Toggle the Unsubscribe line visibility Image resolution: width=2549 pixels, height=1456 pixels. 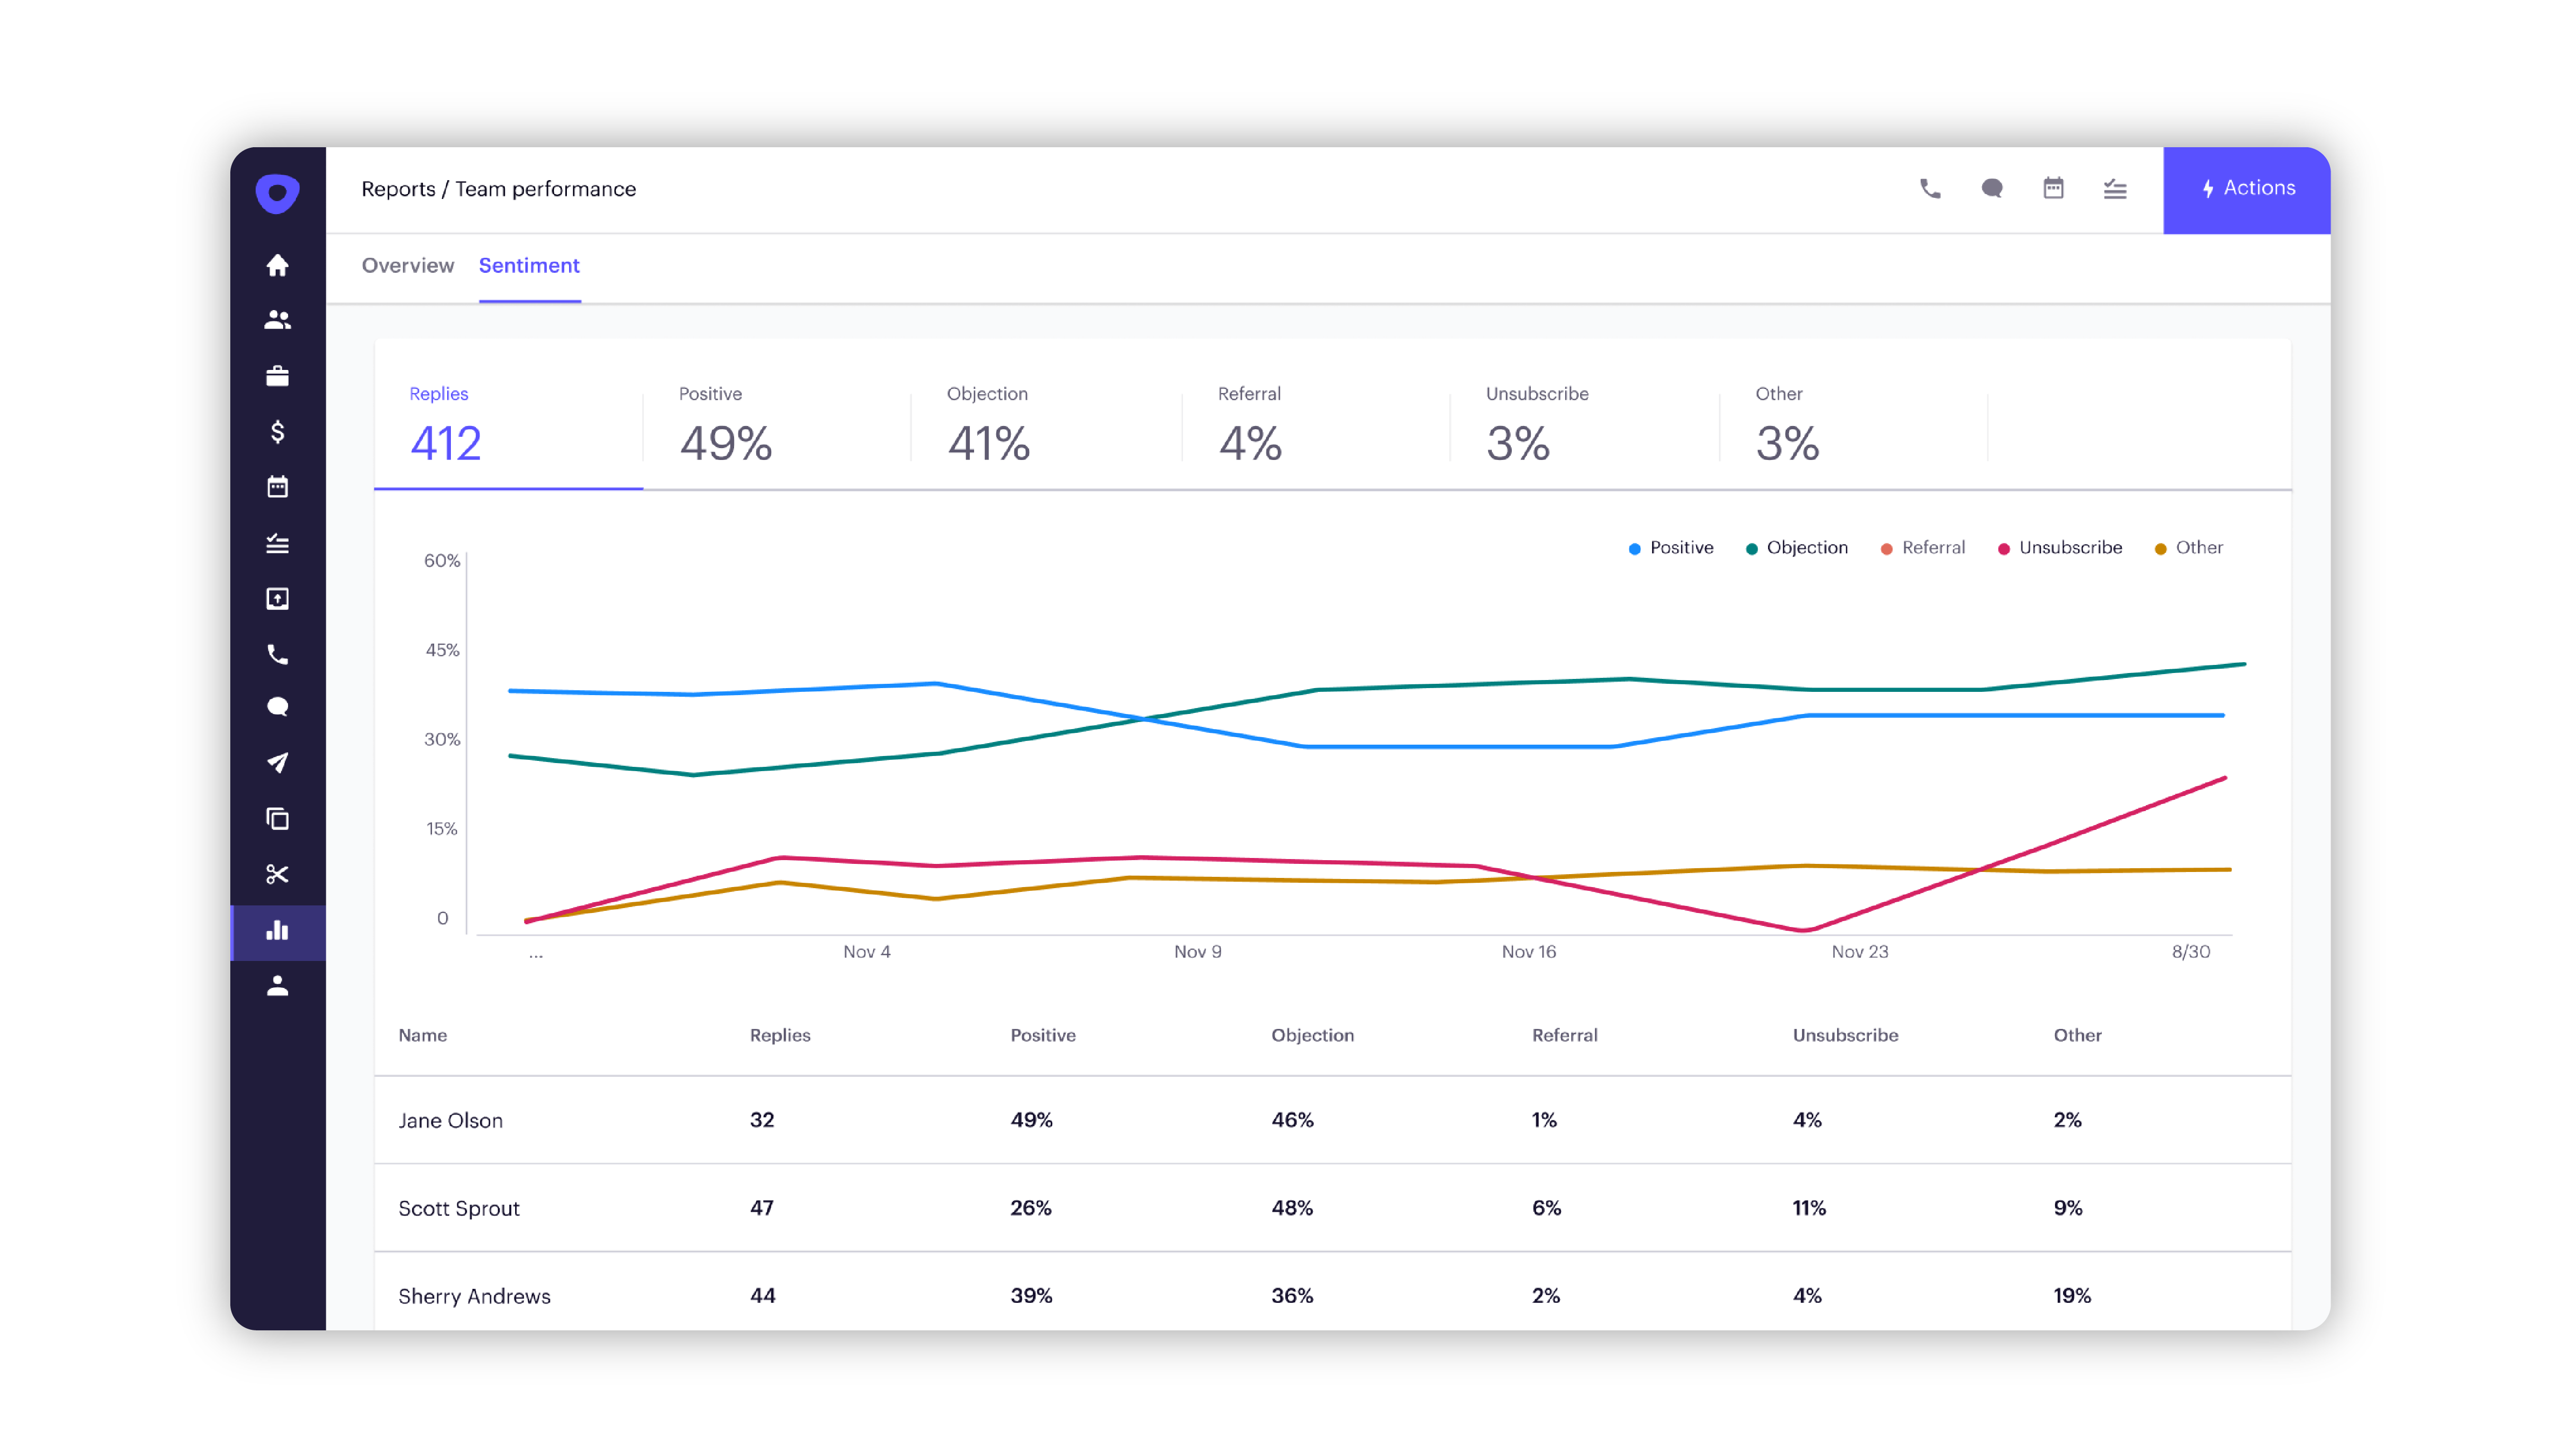click(2060, 547)
